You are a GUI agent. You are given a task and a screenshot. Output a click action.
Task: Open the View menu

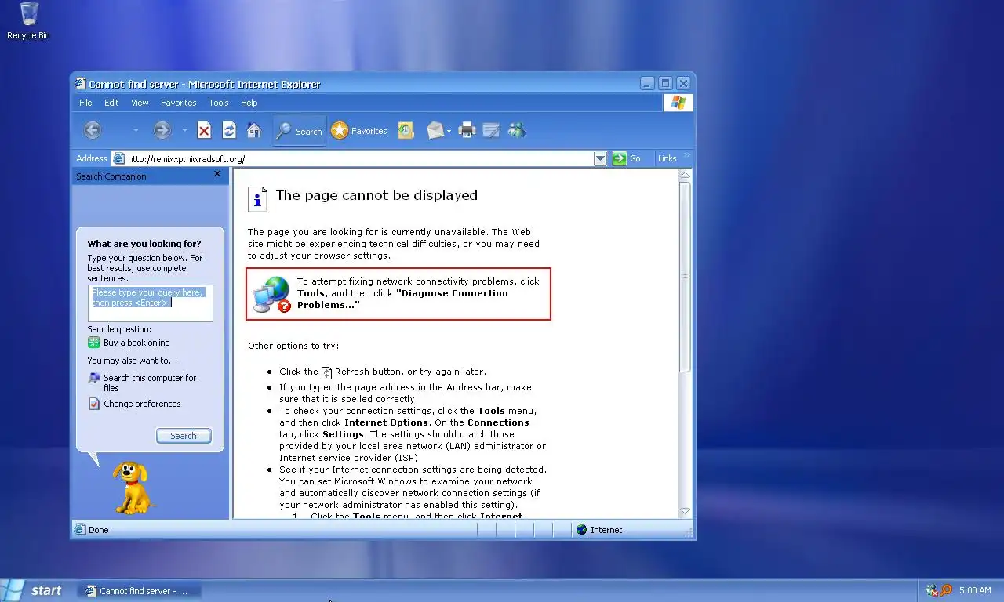point(140,103)
